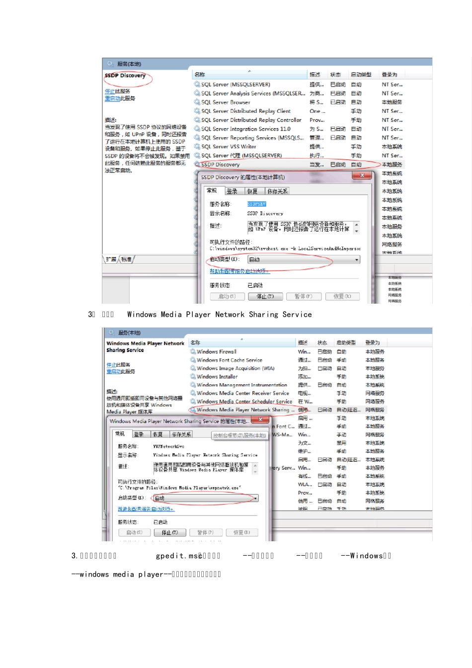Image resolution: width=472 pixels, height=668 pixels.
Task: Open 启动类型 dropdown in Media Player Sharing properties
Action: pos(206,498)
